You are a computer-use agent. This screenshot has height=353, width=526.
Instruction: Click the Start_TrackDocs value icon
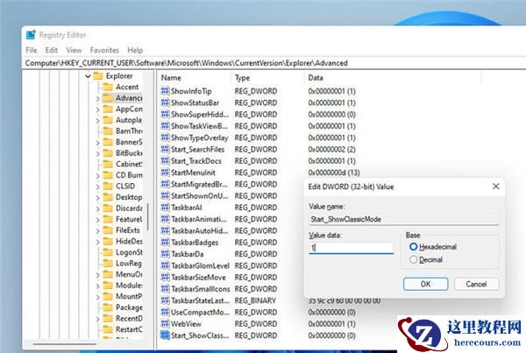[x=165, y=161]
